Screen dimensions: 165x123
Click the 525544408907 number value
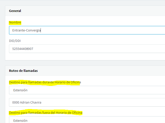tap(23, 49)
